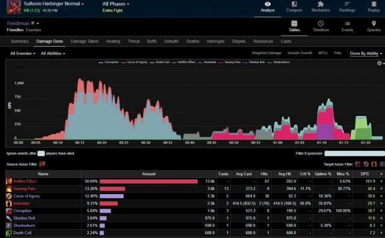
Task: Switch to the Debuffs tab
Action: pyautogui.click(x=171, y=41)
